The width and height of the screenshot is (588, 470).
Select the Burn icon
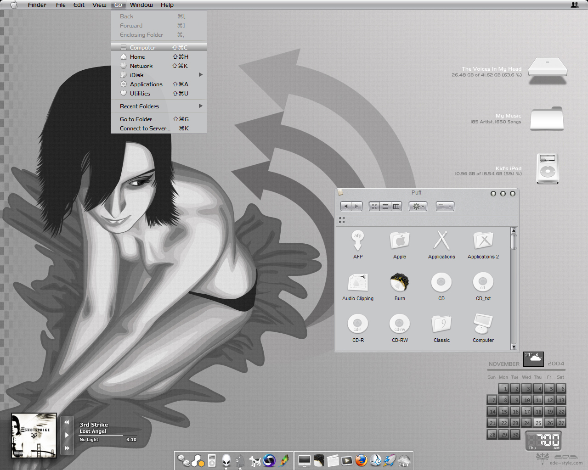(400, 282)
